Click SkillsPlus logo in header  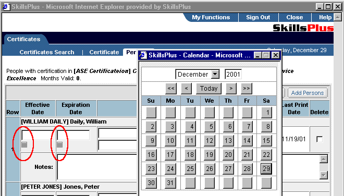(x=303, y=28)
